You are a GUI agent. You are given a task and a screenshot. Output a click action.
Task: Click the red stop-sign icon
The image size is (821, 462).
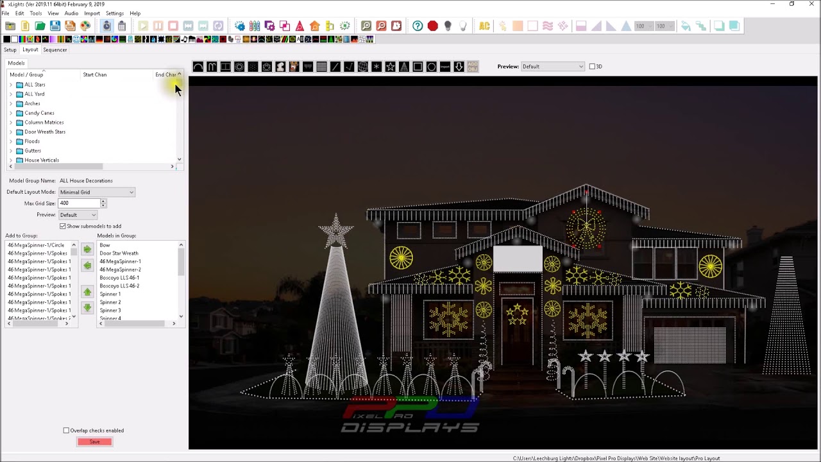tap(433, 26)
